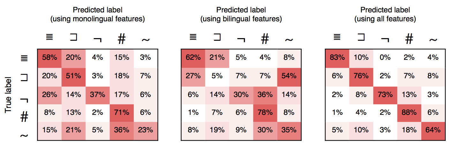The image size is (451, 147).
Task: Click the 88% diagonal cell
Action: point(409,112)
